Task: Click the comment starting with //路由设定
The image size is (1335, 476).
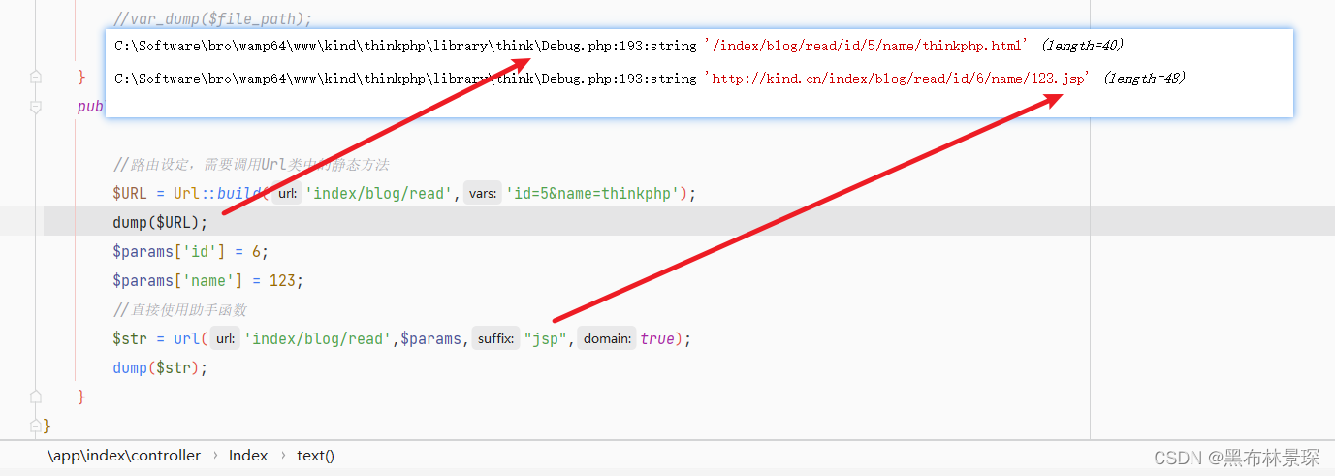Action: click(x=251, y=165)
